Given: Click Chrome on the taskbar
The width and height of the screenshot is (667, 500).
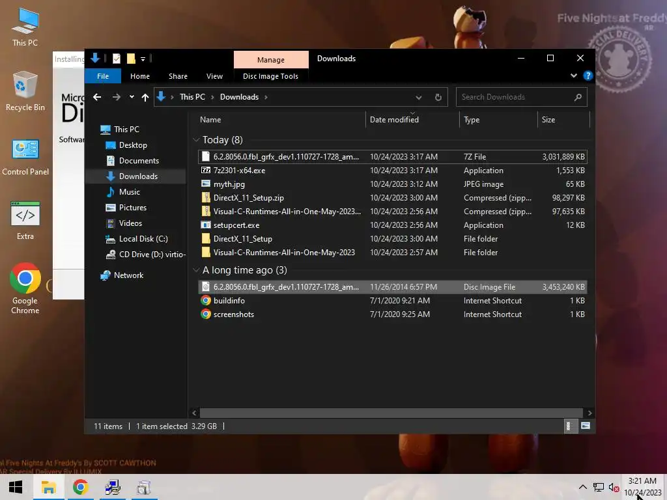Looking at the screenshot, I should pos(80,487).
